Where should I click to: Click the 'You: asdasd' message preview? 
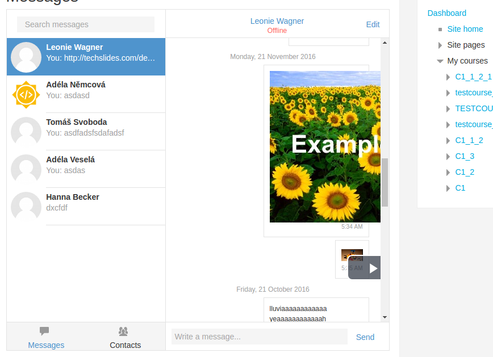[68, 95]
